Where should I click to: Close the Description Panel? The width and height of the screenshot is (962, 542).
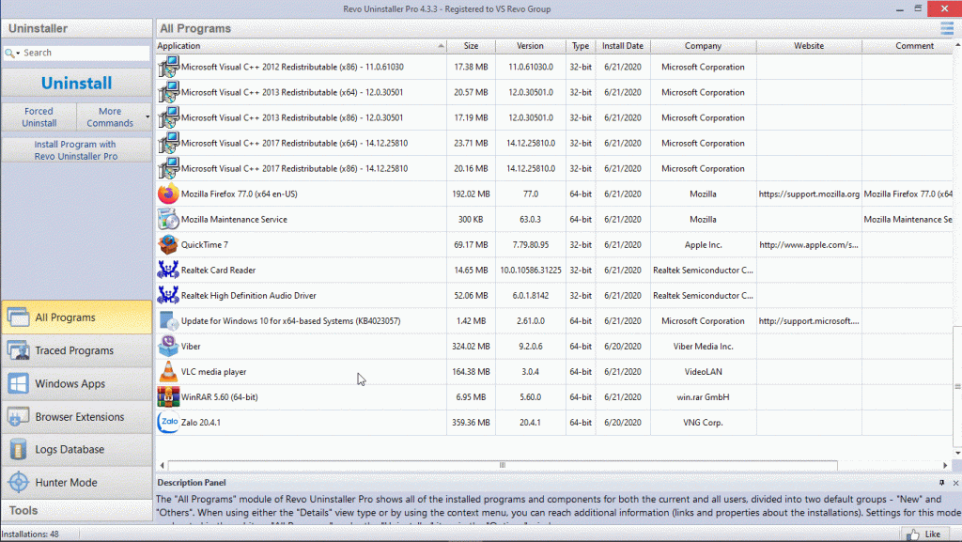click(x=955, y=483)
